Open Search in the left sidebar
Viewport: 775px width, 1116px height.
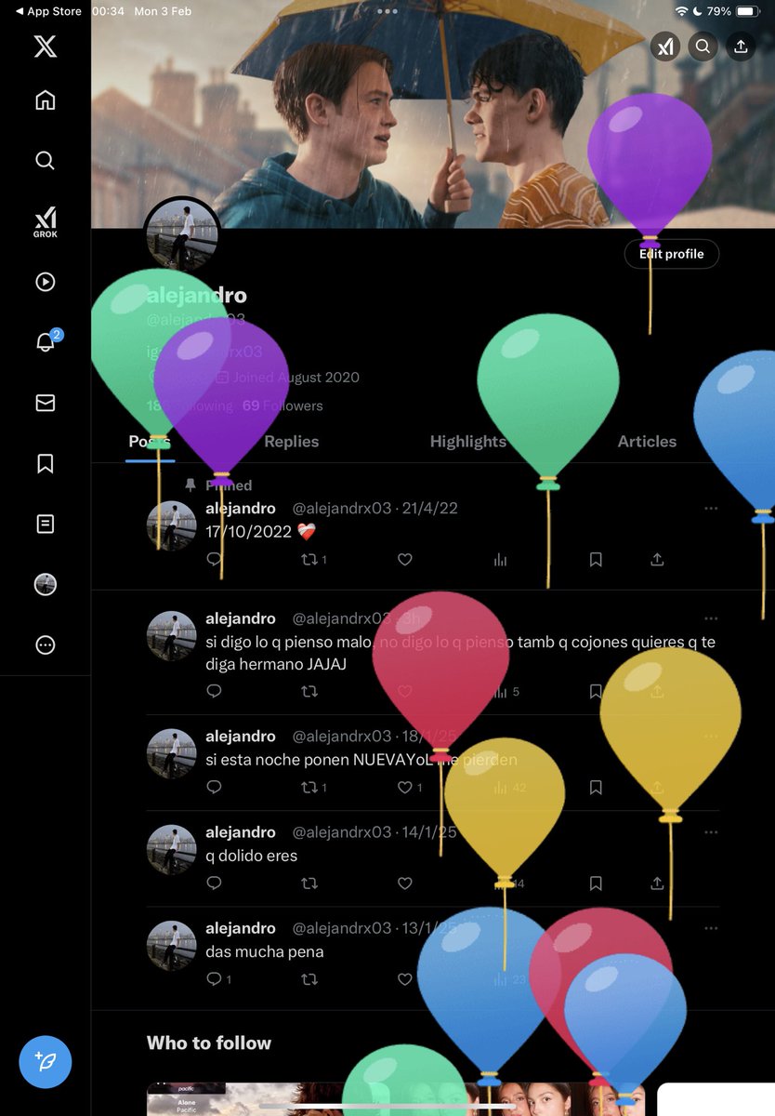pyautogui.click(x=45, y=161)
